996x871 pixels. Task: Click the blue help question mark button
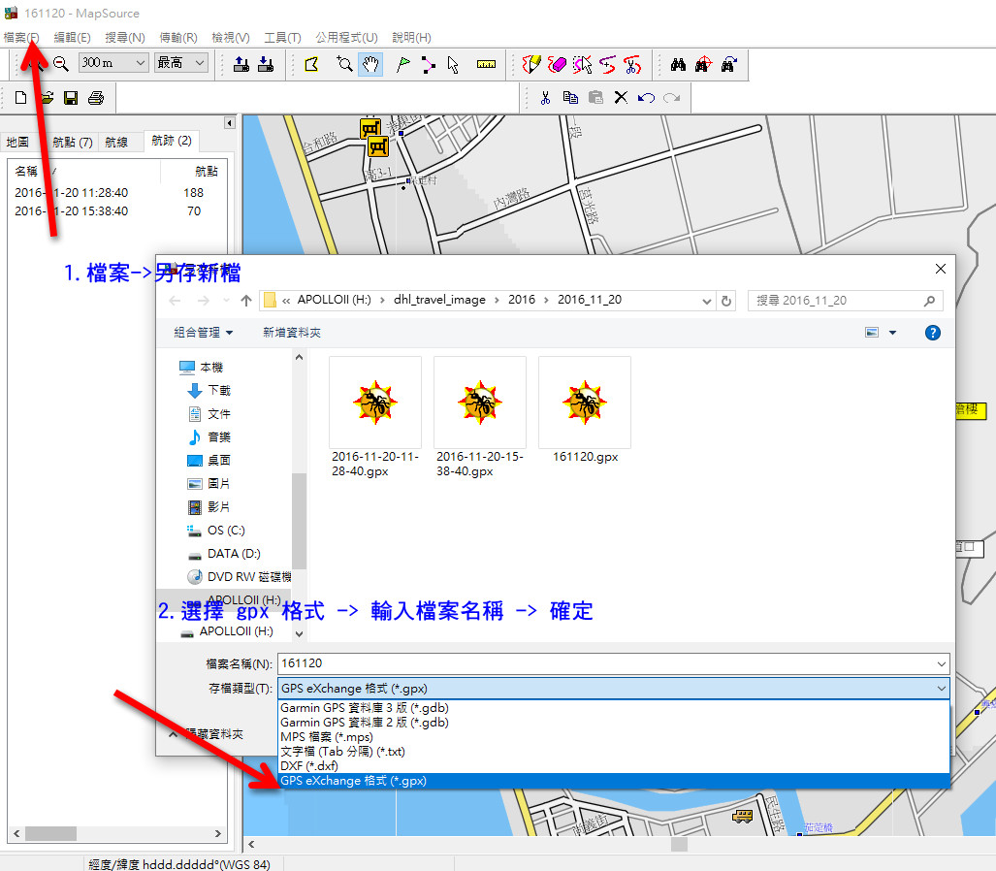(932, 333)
